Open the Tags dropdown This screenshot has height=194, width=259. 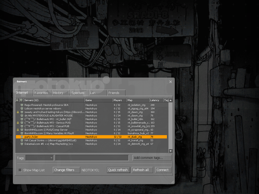(x=40, y=158)
